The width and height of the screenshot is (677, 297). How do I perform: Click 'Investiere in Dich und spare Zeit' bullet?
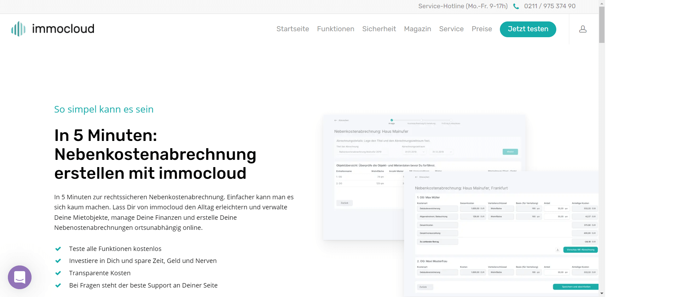point(143,261)
